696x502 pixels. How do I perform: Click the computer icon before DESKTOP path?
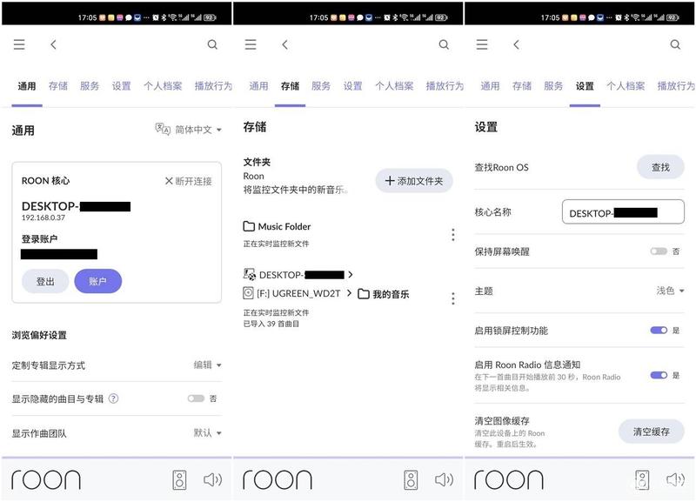pos(250,274)
